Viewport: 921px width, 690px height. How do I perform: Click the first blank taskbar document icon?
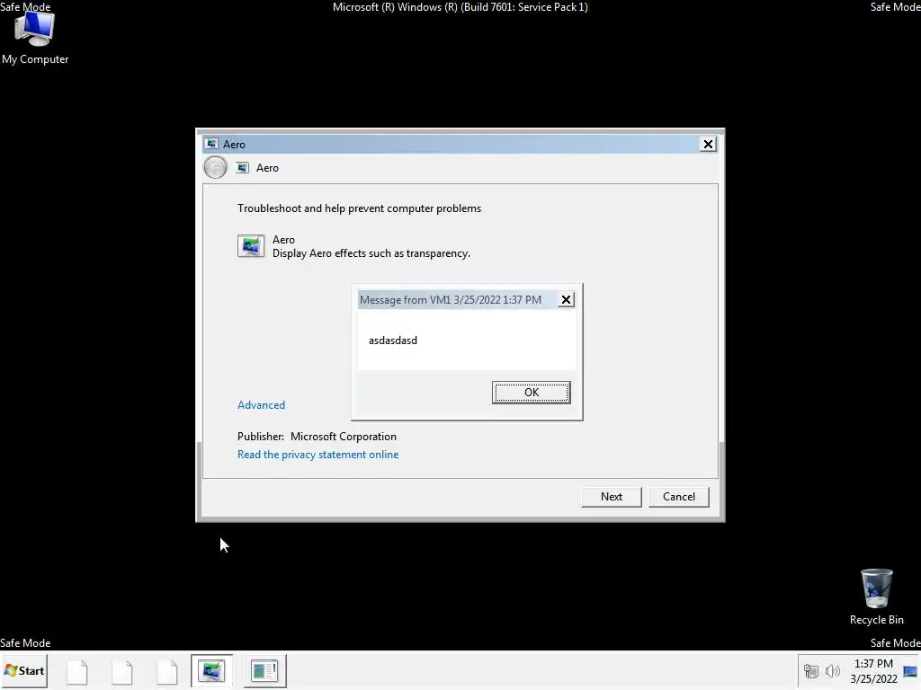pos(77,671)
